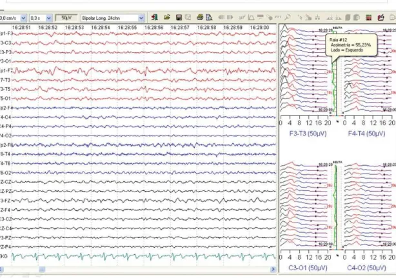Open the Bipolar Long. 24chn montage dropdown
This screenshot has width=396, height=278.
point(141,18)
